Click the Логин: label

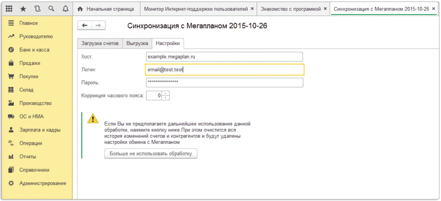pyautogui.click(x=89, y=70)
